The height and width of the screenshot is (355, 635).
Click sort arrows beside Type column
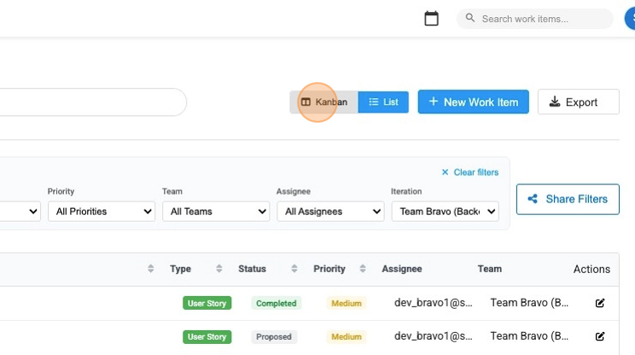pos(219,269)
